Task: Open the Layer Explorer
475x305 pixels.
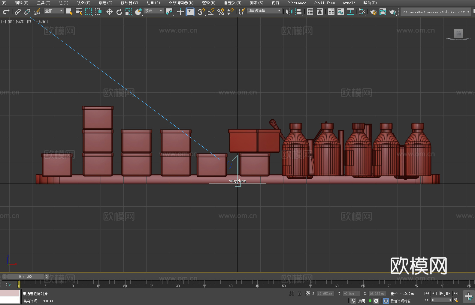Action: pos(320,12)
